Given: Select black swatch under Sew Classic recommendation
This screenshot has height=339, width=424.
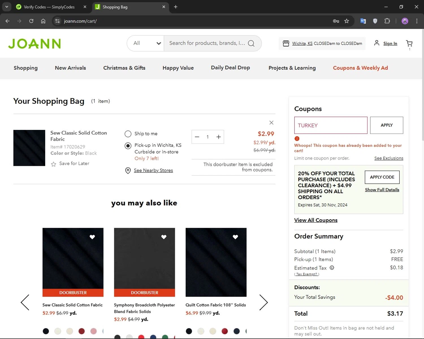Looking at the screenshot, I should pos(46,331).
